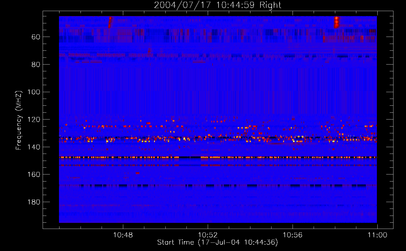Click the slanted red burst before 10:48 at top
Viewport: 406px width, 251px height.
(x=110, y=22)
